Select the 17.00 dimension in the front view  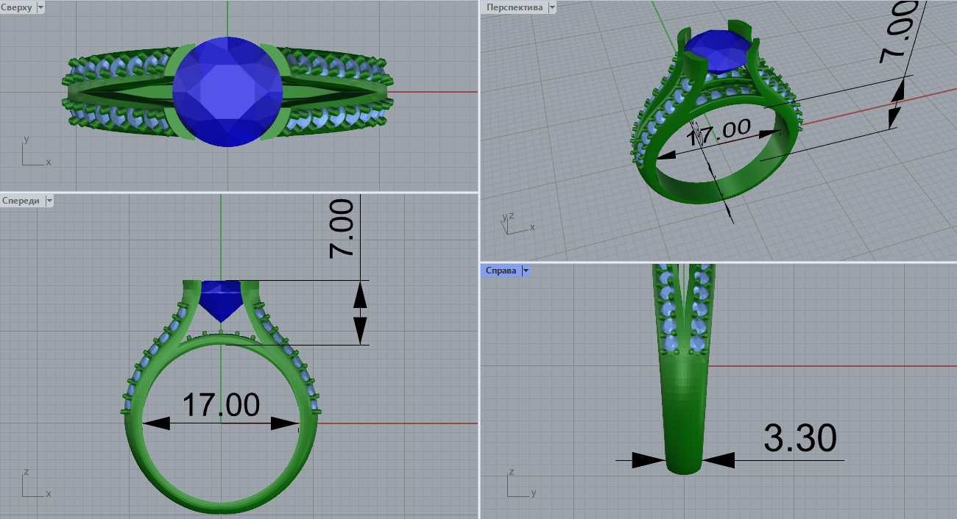click(x=221, y=405)
